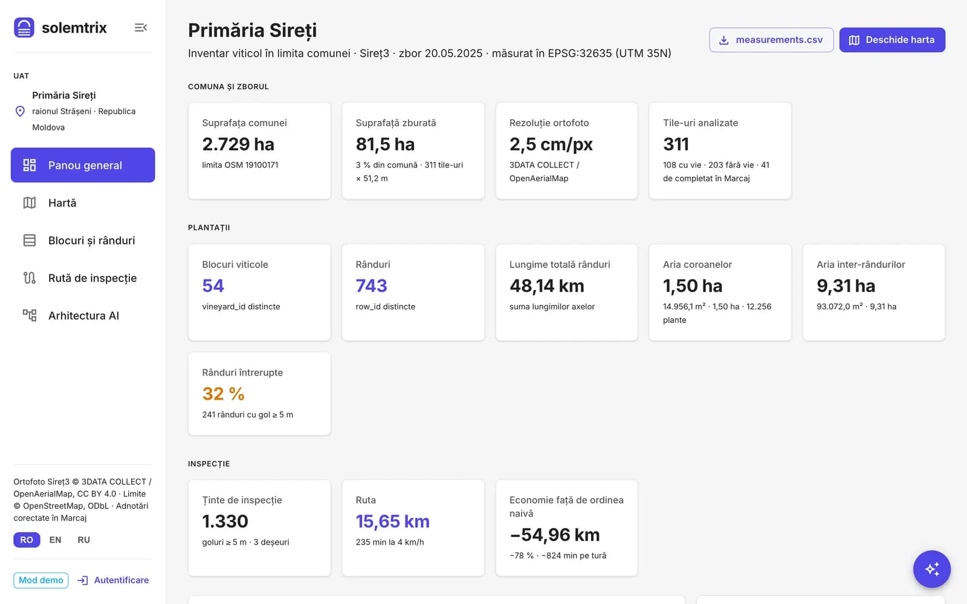
Task: Click the Suprafață zburată card
Action: [413, 151]
